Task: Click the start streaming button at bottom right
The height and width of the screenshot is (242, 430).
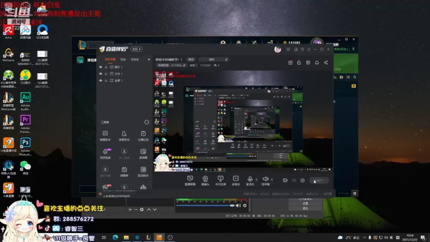Action: pos(319,180)
